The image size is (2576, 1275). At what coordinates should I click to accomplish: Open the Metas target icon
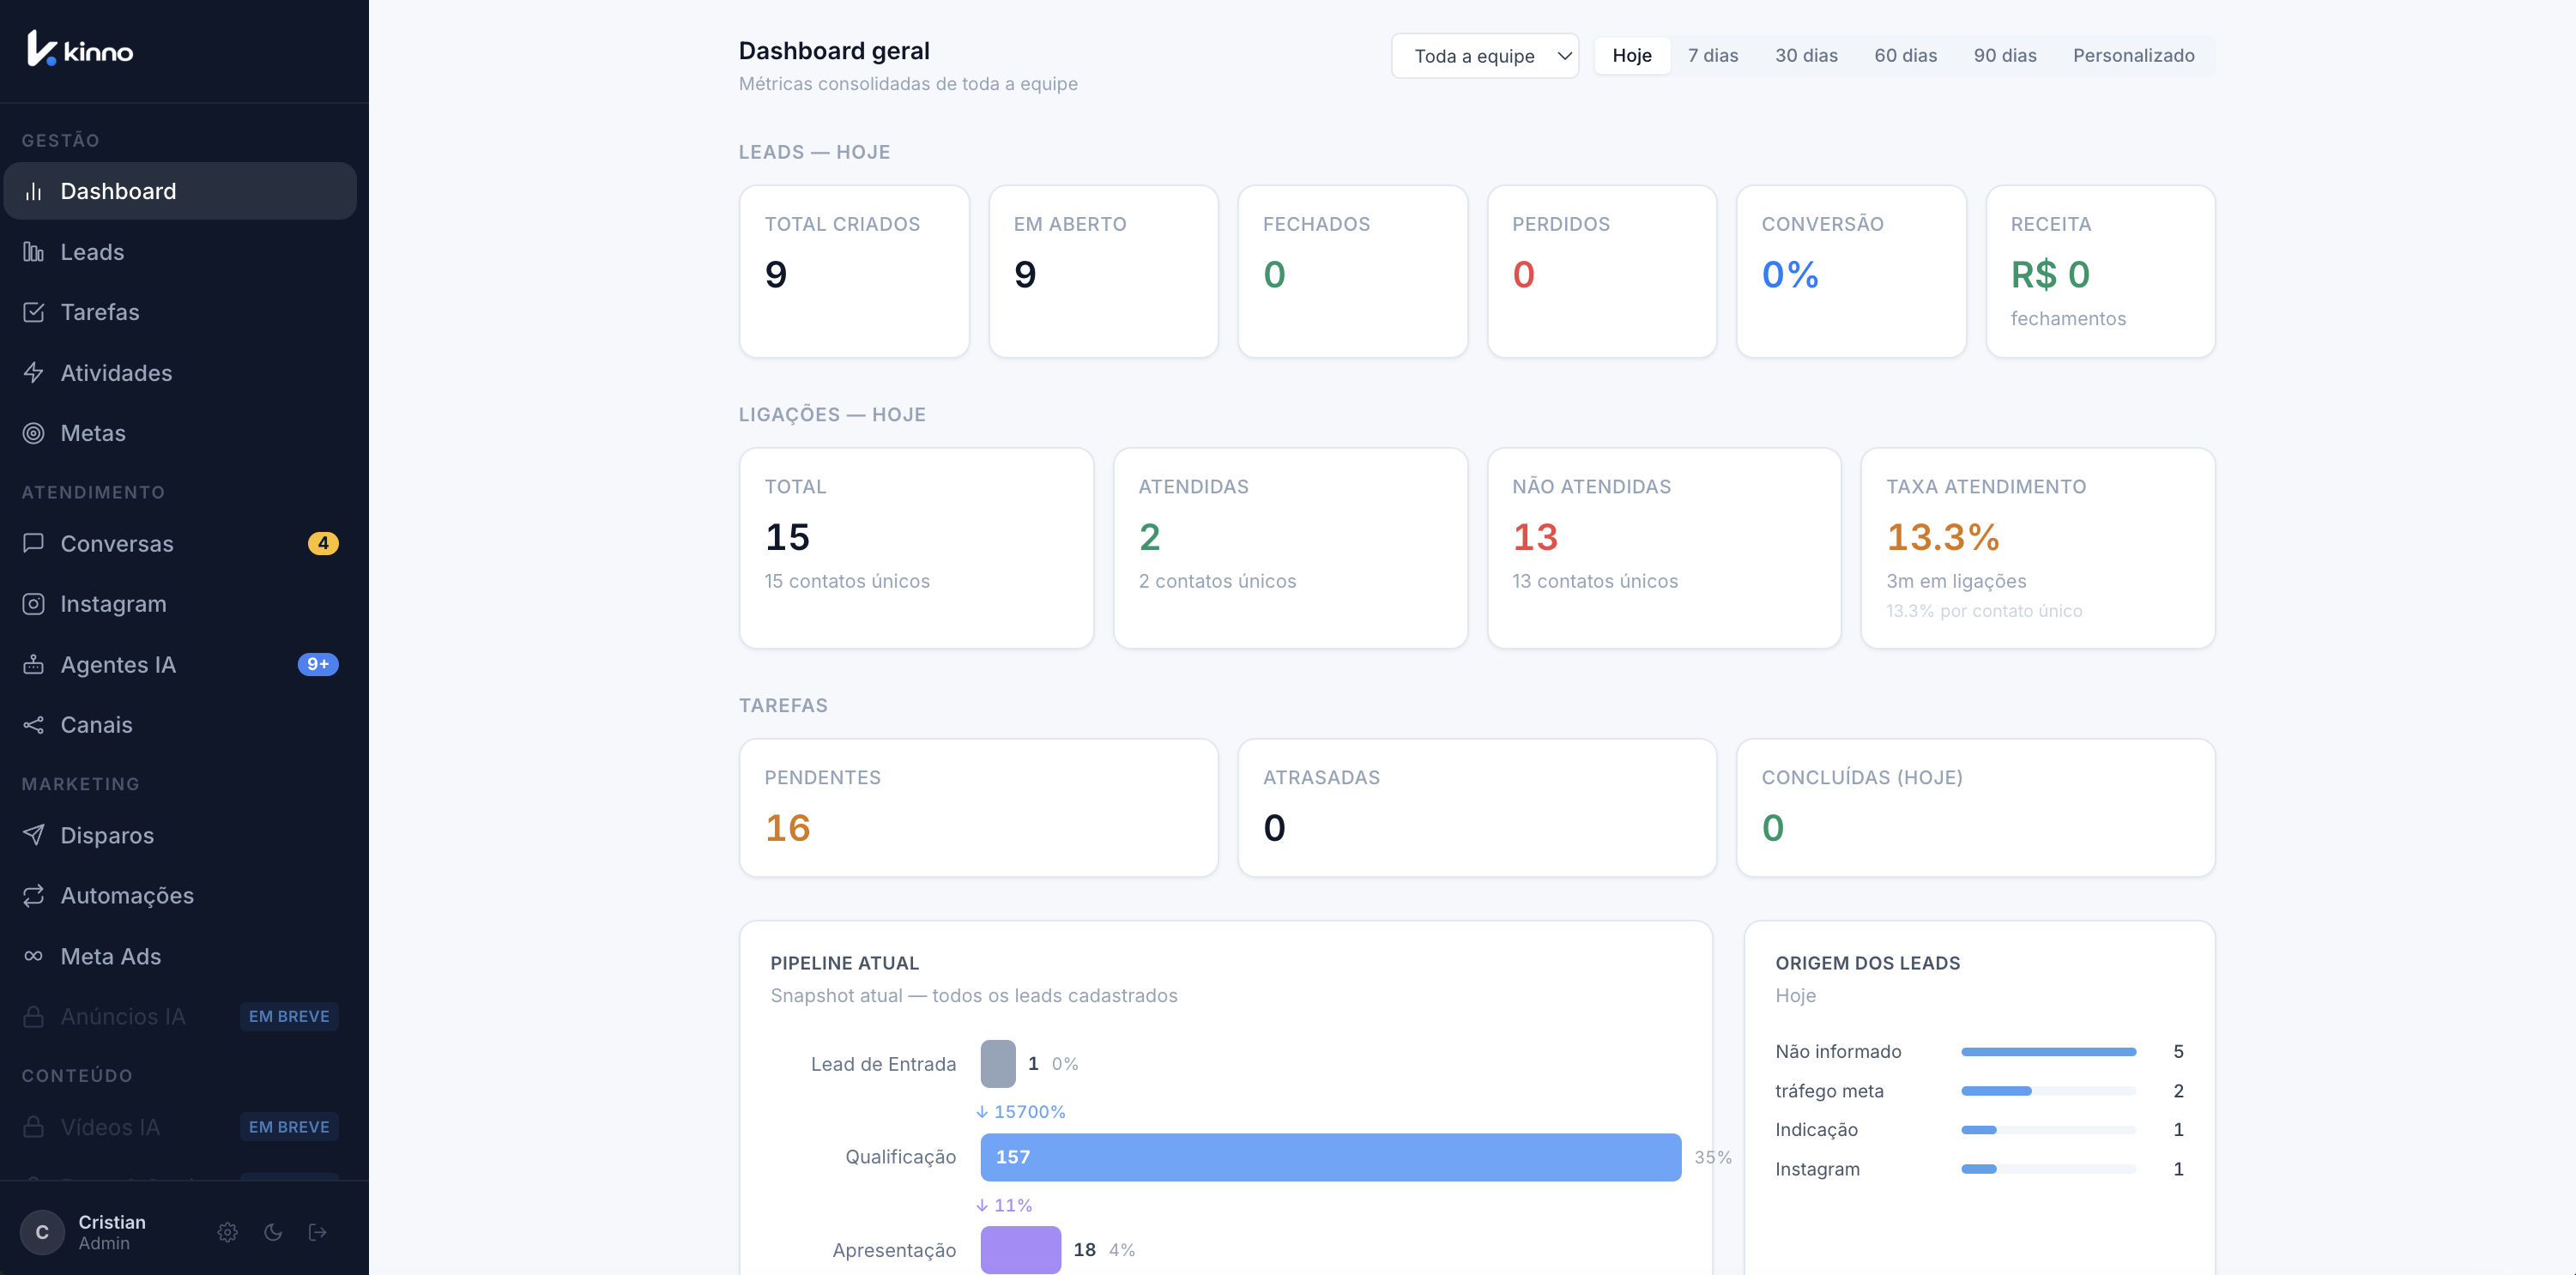point(33,433)
